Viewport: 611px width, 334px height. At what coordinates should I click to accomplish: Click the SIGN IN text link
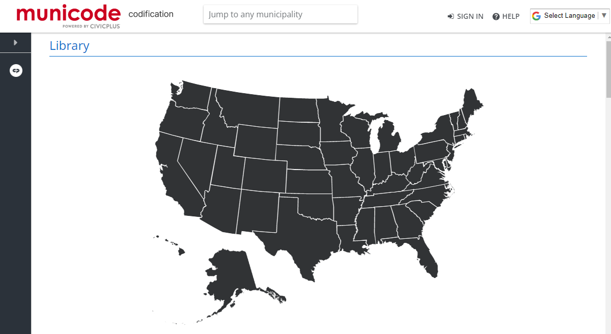tap(470, 16)
